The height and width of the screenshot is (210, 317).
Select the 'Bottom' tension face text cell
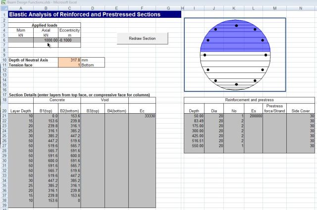(93, 65)
